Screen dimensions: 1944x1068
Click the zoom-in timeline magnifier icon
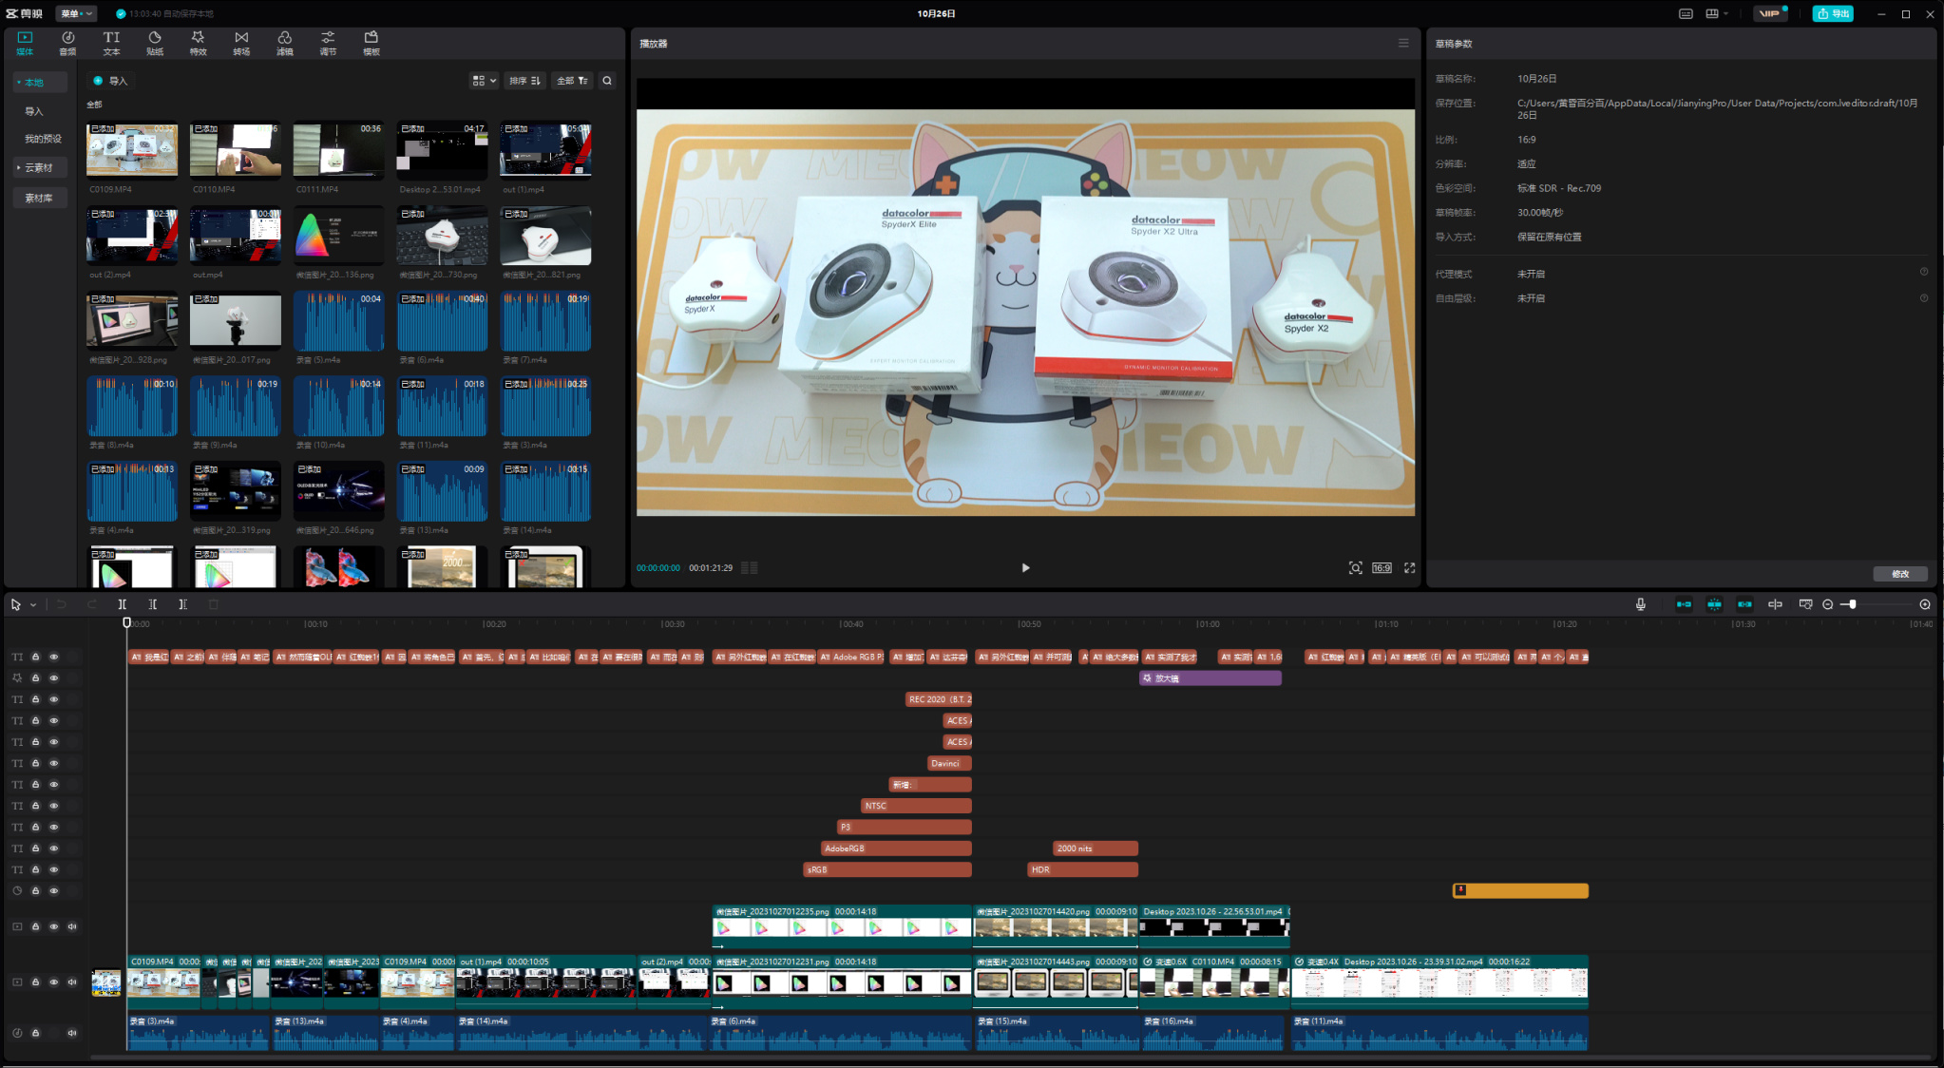pos(1925,604)
